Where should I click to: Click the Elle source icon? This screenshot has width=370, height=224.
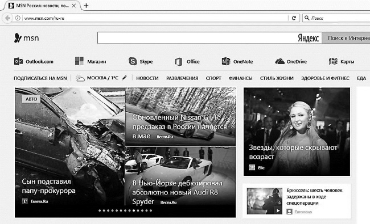tap(252, 167)
